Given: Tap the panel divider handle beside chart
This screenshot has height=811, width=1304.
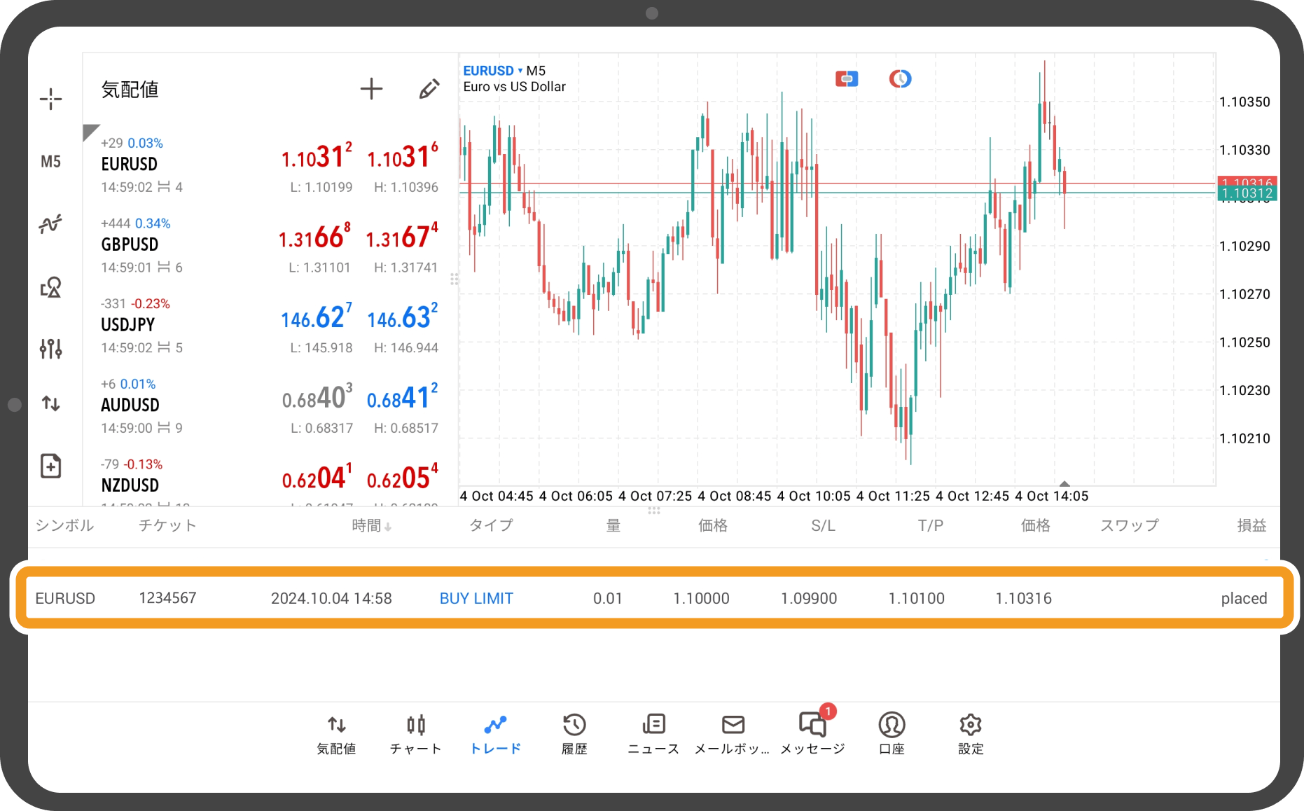Looking at the screenshot, I should click(x=455, y=279).
